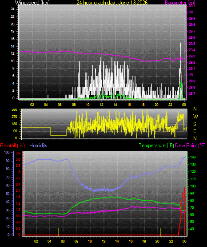Click the green "40" temperature axis value
Viewport: 207px width, 247px height.
pyautogui.click(x=192, y=229)
